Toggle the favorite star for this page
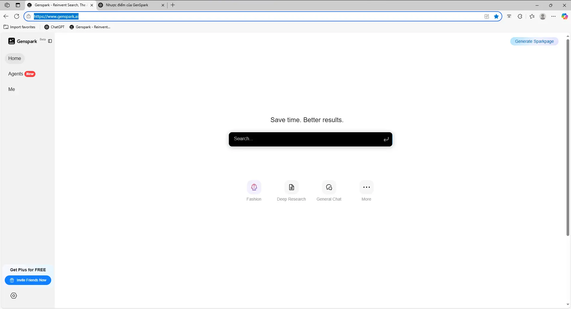The width and height of the screenshot is (571, 309). tap(496, 16)
